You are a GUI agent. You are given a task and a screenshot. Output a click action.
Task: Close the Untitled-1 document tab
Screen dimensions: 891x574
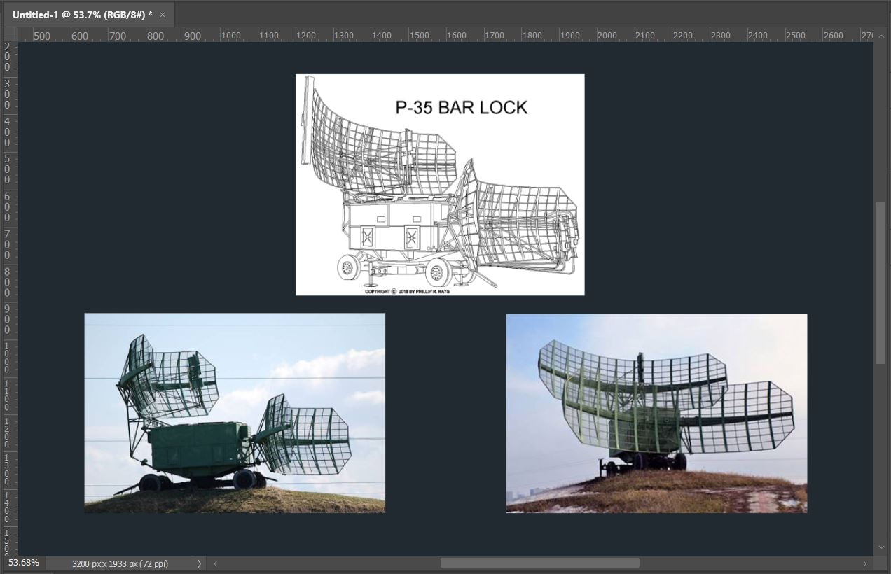tap(163, 15)
